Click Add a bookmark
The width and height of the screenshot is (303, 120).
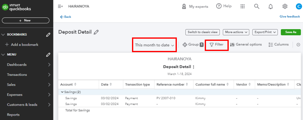(x=21, y=45)
